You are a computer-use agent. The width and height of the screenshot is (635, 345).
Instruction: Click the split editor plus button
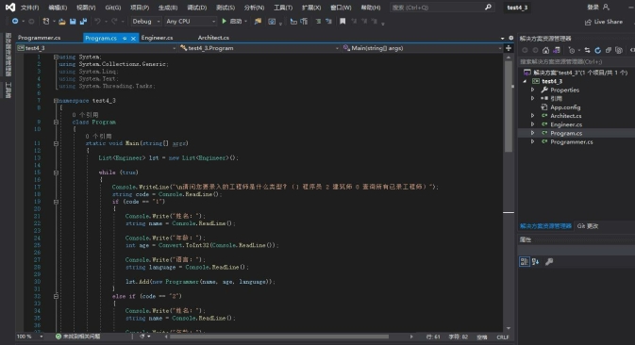coord(509,48)
